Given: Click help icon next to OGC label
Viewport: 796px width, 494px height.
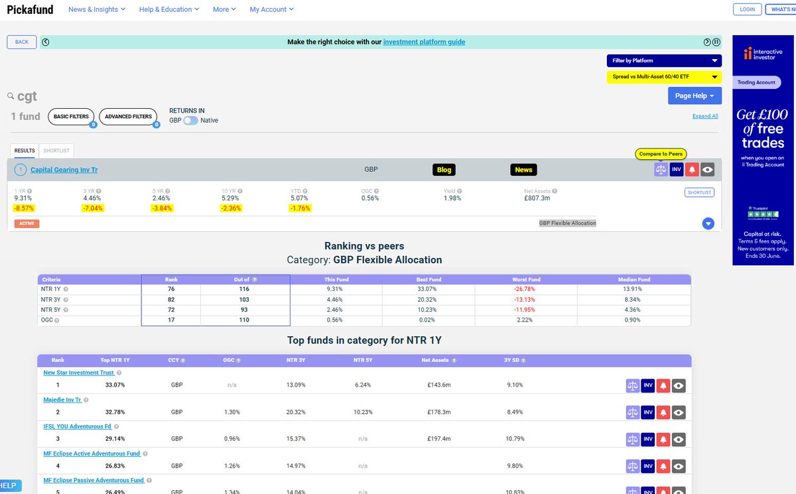Looking at the screenshot, I should [x=376, y=191].
